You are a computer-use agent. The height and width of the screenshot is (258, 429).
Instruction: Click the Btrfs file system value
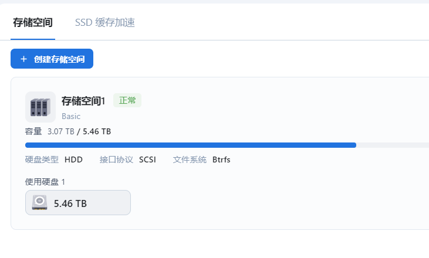pos(221,159)
